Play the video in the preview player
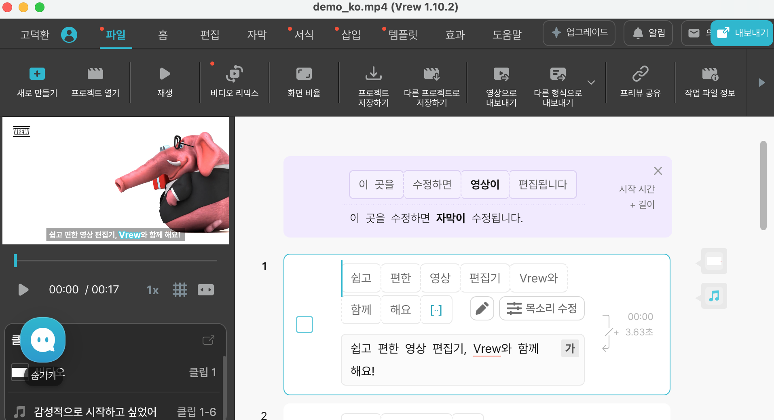The image size is (774, 420). click(x=23, y=290)
